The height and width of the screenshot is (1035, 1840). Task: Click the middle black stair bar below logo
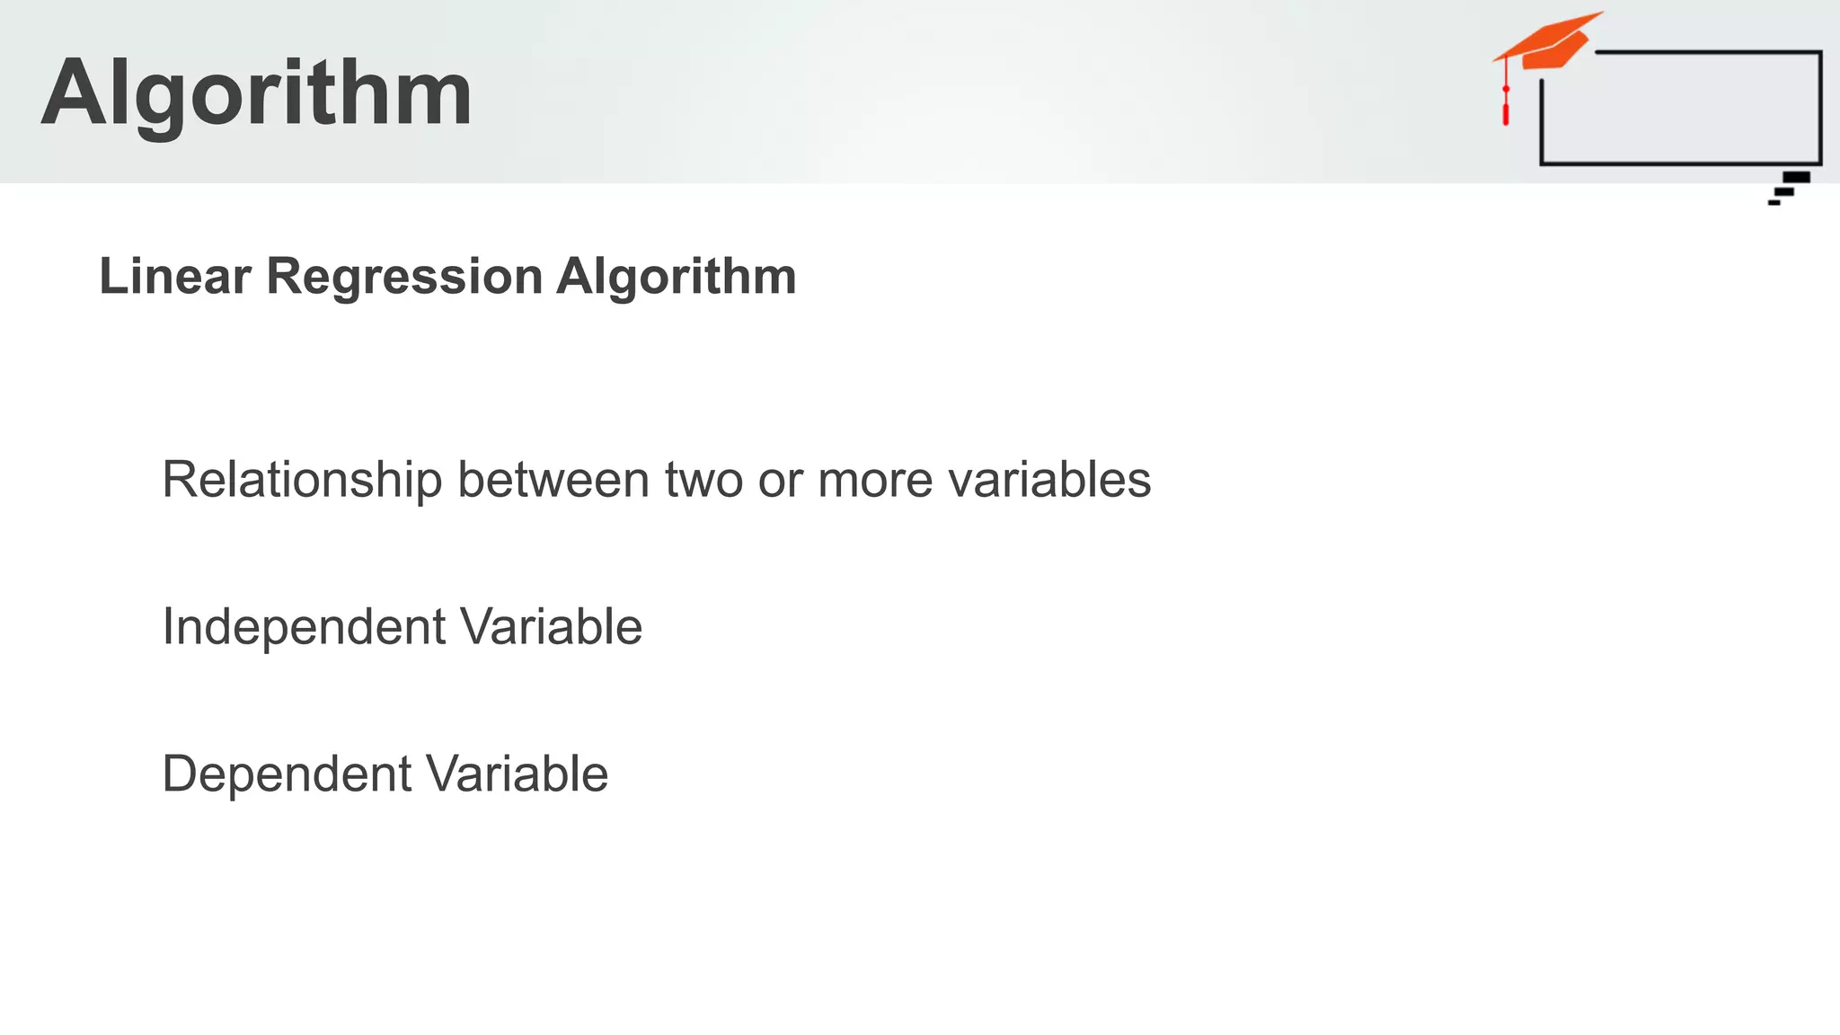point(1784,190)
